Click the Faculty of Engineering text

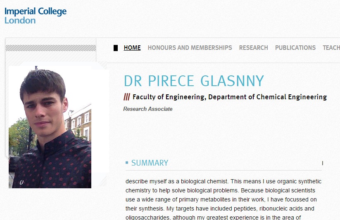[x=169, y=97]
